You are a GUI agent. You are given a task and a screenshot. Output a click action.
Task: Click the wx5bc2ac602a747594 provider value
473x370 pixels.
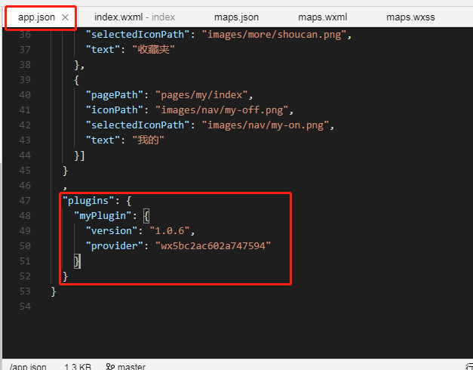click(x=213, y=246)
